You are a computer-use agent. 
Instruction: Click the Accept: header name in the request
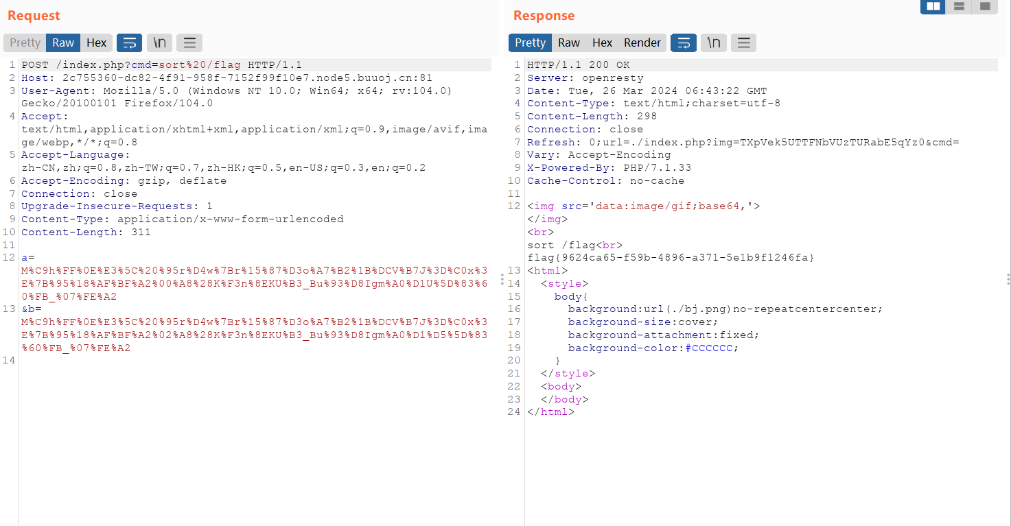(x=45, y=117)
